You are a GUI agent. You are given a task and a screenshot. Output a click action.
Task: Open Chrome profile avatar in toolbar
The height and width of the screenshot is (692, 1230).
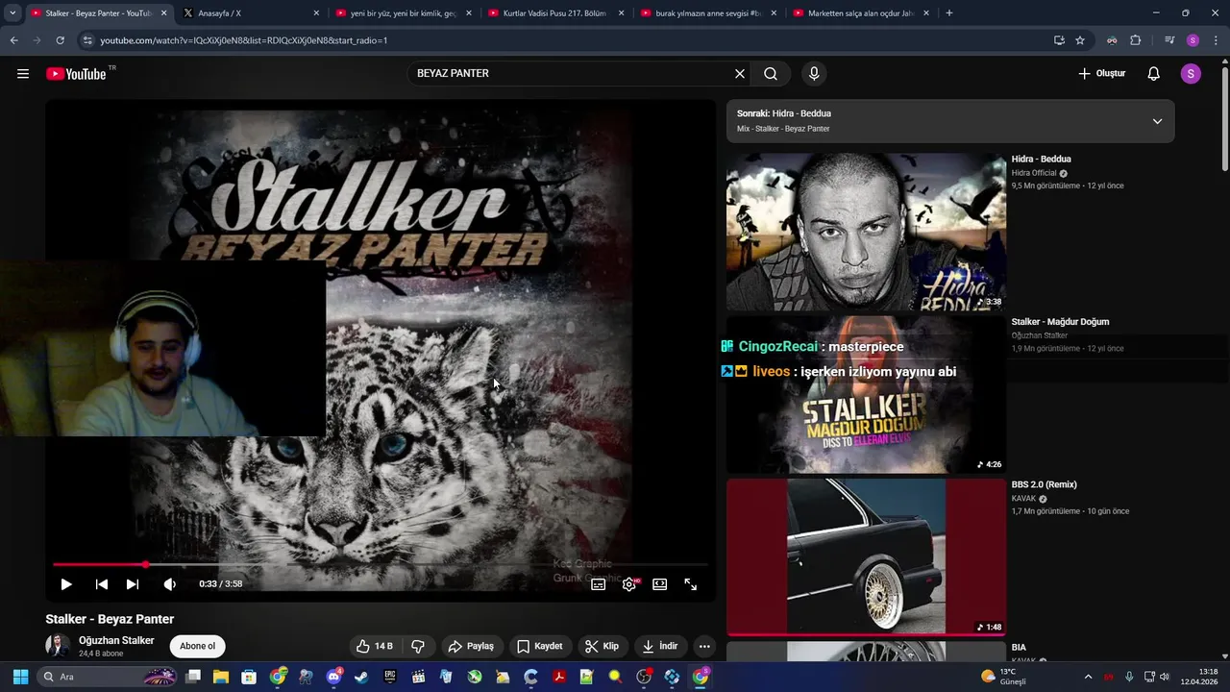click(x=1193, y=40)
